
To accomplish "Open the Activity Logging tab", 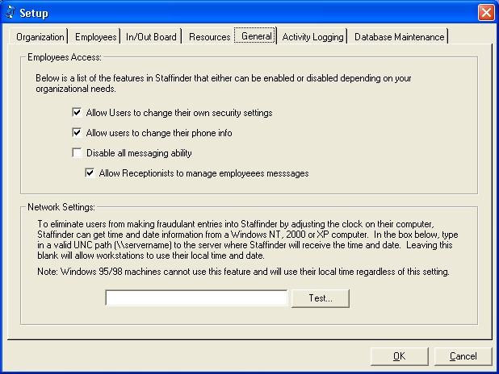I will pos(312,37).
